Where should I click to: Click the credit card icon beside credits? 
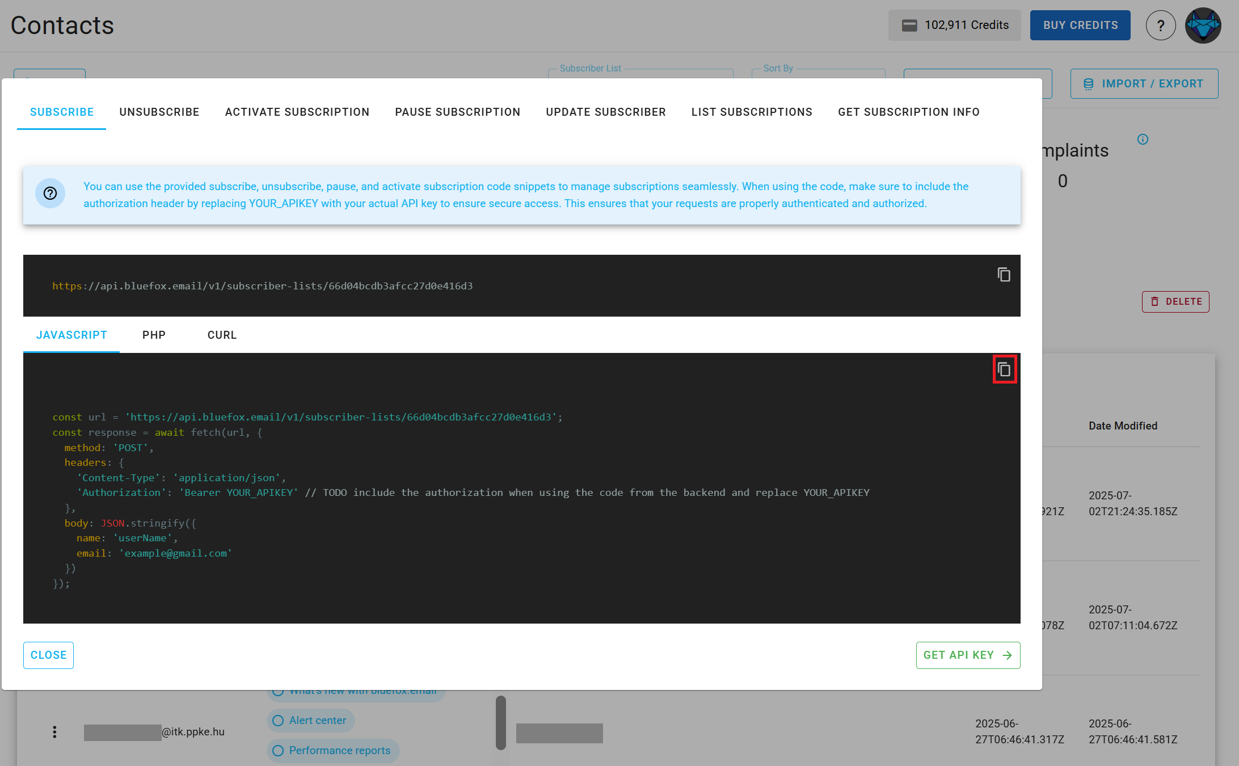pos(911,24)
